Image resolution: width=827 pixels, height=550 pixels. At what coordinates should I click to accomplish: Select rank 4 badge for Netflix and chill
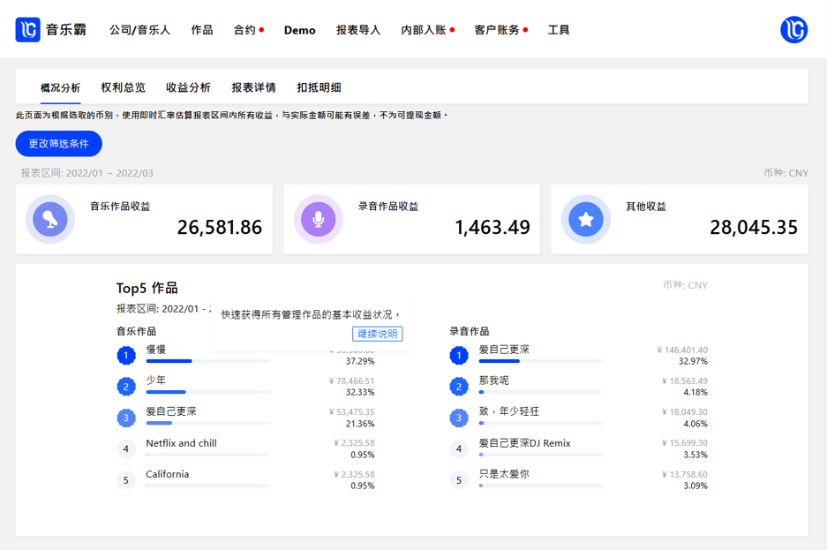point(126,448)
